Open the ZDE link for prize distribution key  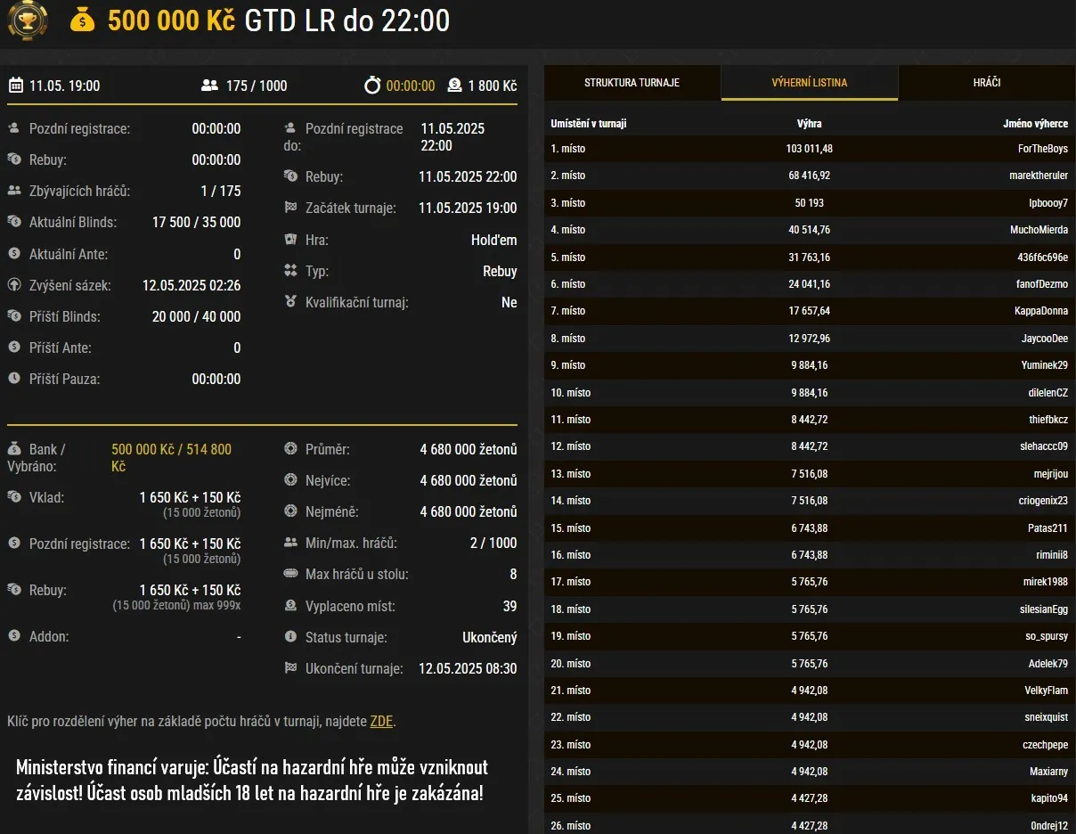(381, 721)
